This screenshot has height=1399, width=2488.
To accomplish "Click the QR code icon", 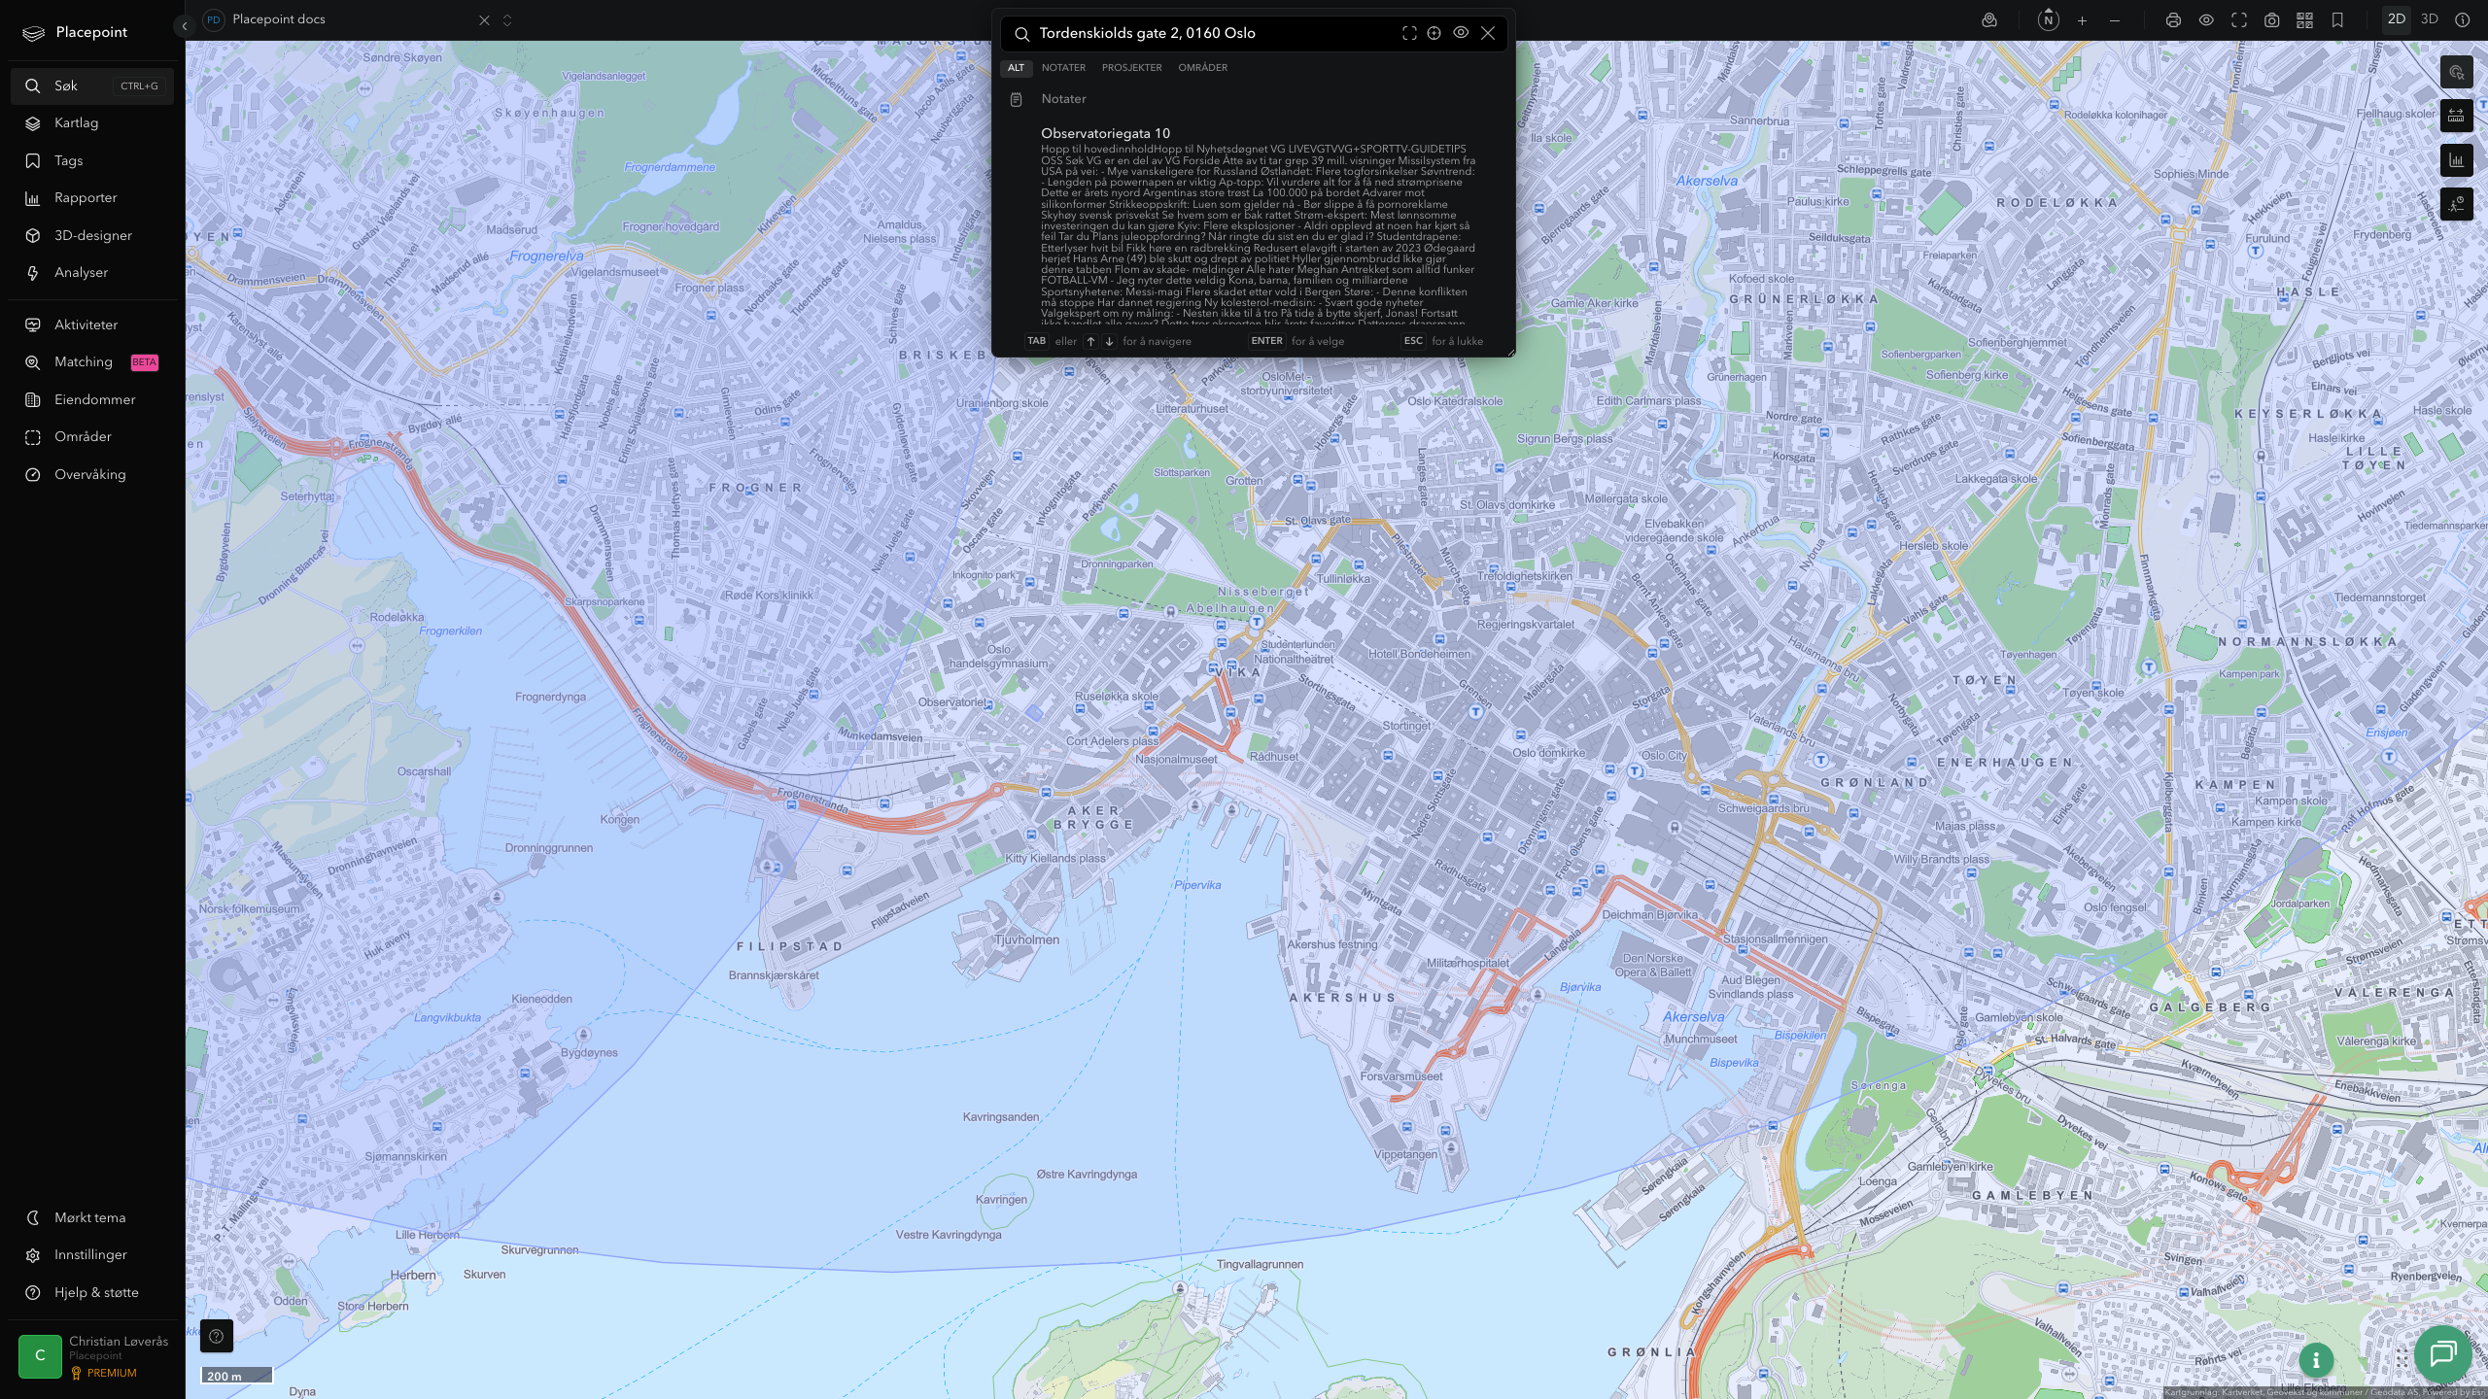I will [x=2304, y=20].
